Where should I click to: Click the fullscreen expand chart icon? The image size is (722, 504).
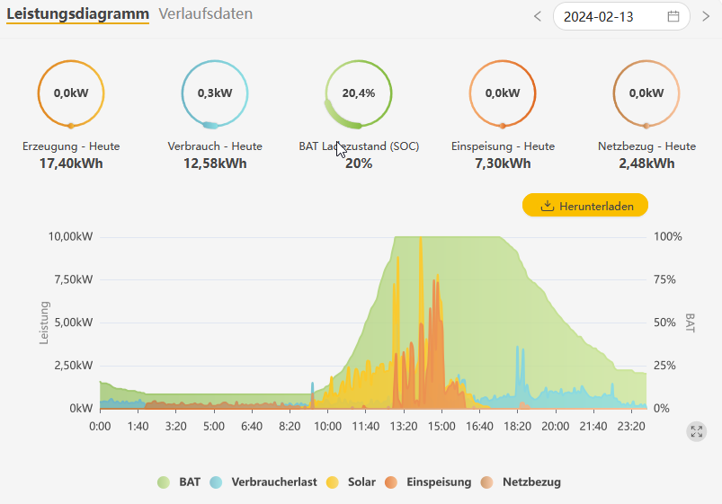697,431
